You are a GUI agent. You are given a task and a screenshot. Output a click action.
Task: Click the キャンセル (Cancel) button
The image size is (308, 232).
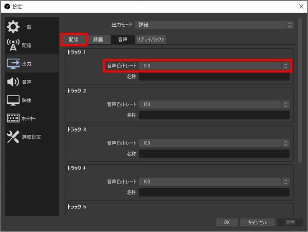point(257,222)
